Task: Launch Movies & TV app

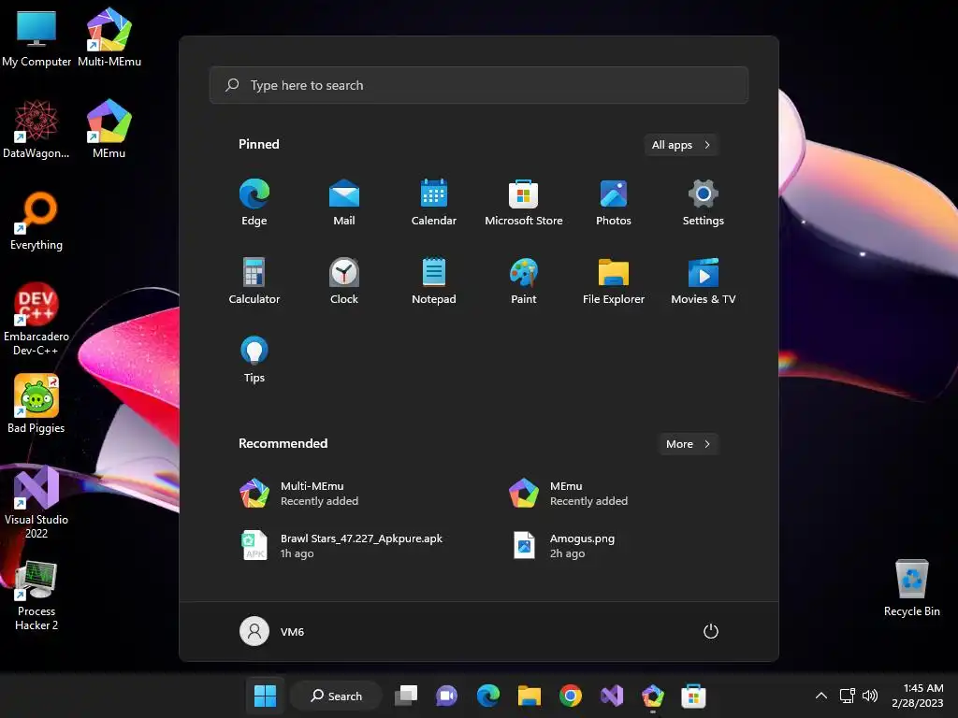Action: 704,280
